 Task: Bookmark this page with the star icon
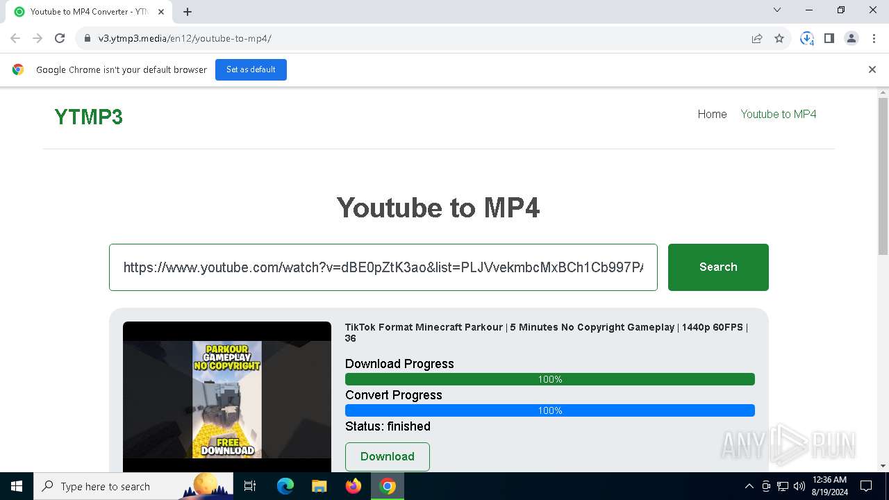click(x=779, y=38)
